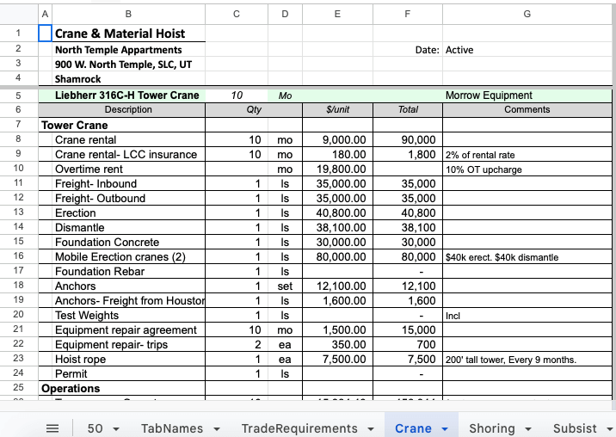616x437 pixels.
Task: Click the 'Hoist rope' cell
Action: coord(128,359)
